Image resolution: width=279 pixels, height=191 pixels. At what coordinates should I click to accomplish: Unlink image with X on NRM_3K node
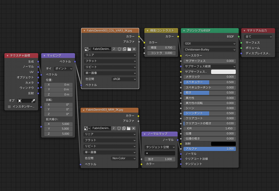(134, 128)
